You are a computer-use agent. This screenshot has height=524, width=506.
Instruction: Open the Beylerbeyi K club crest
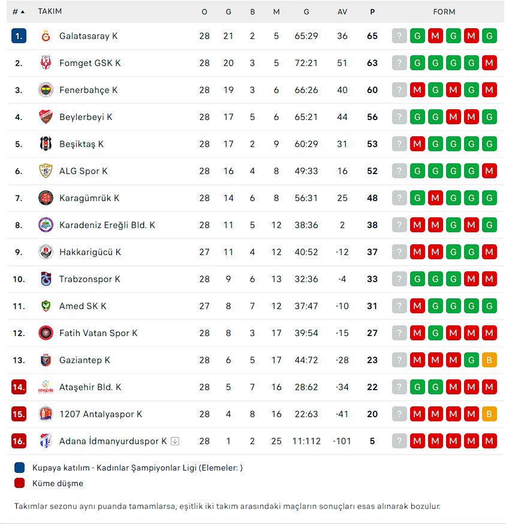pyautogui.click(x=46, y=117)
